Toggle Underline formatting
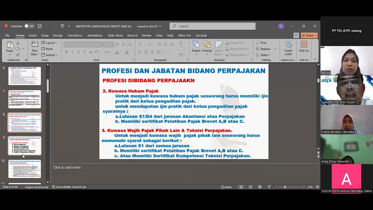The height and width of the screenshot is (210, 373). pos(78,52)
